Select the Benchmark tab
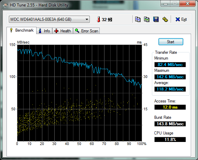This screenshot has width=198, height=160. (x=22, y=30)
